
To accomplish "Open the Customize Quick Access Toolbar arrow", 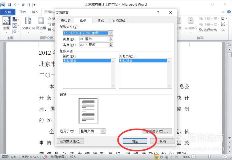I will coord(34,5).
